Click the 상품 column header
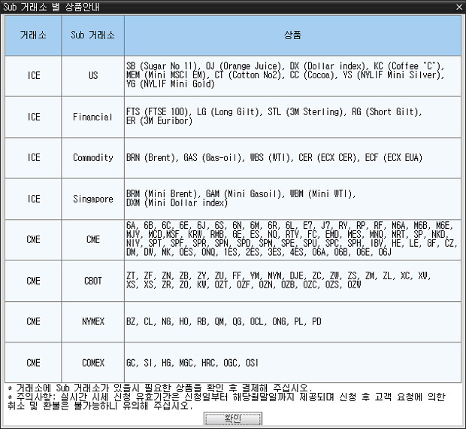 292,35
